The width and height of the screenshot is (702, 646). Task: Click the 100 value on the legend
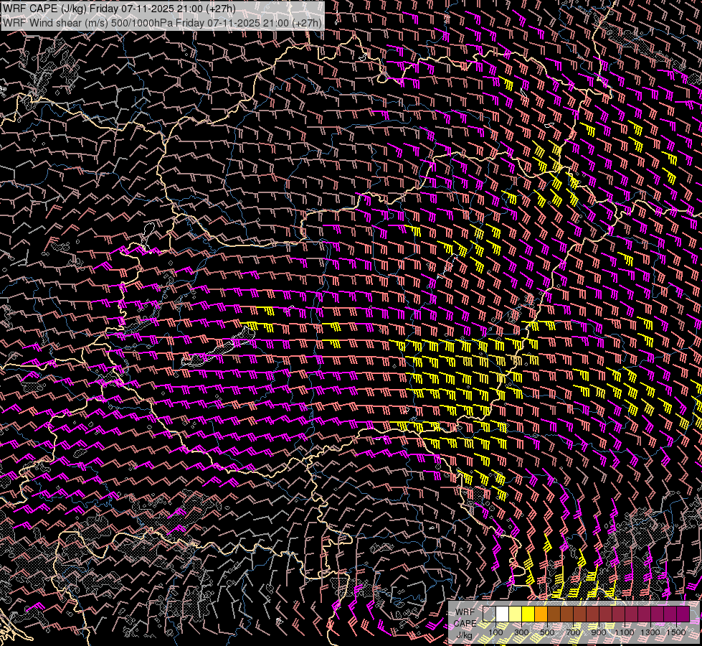click(495, 632)
